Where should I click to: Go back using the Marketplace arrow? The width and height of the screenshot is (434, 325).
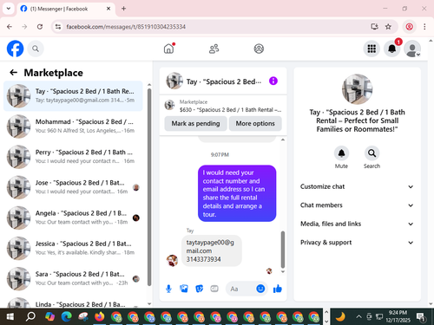[14, 72]
